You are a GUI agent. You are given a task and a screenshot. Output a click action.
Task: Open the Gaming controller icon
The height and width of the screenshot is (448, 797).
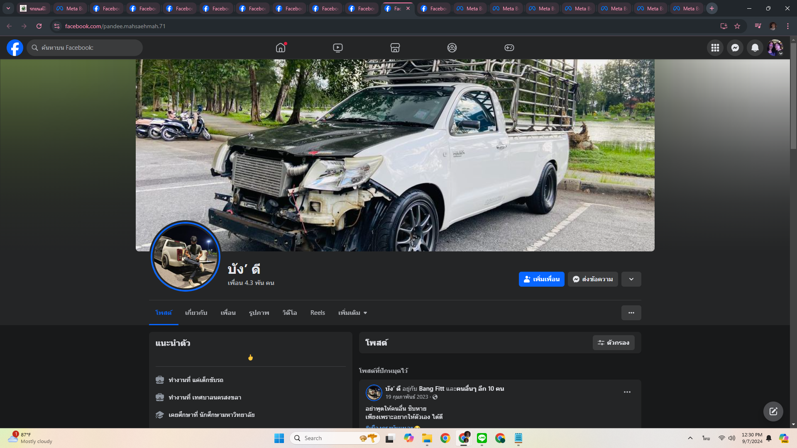pos(509,48)
